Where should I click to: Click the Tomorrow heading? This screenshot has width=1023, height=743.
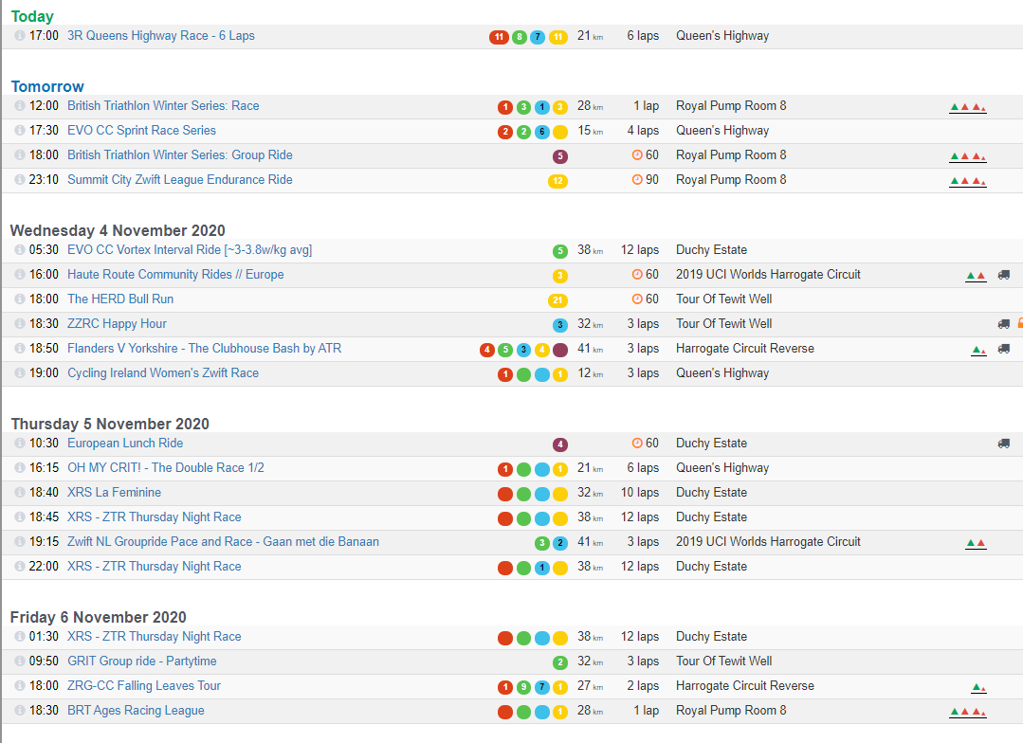point(47,86)
